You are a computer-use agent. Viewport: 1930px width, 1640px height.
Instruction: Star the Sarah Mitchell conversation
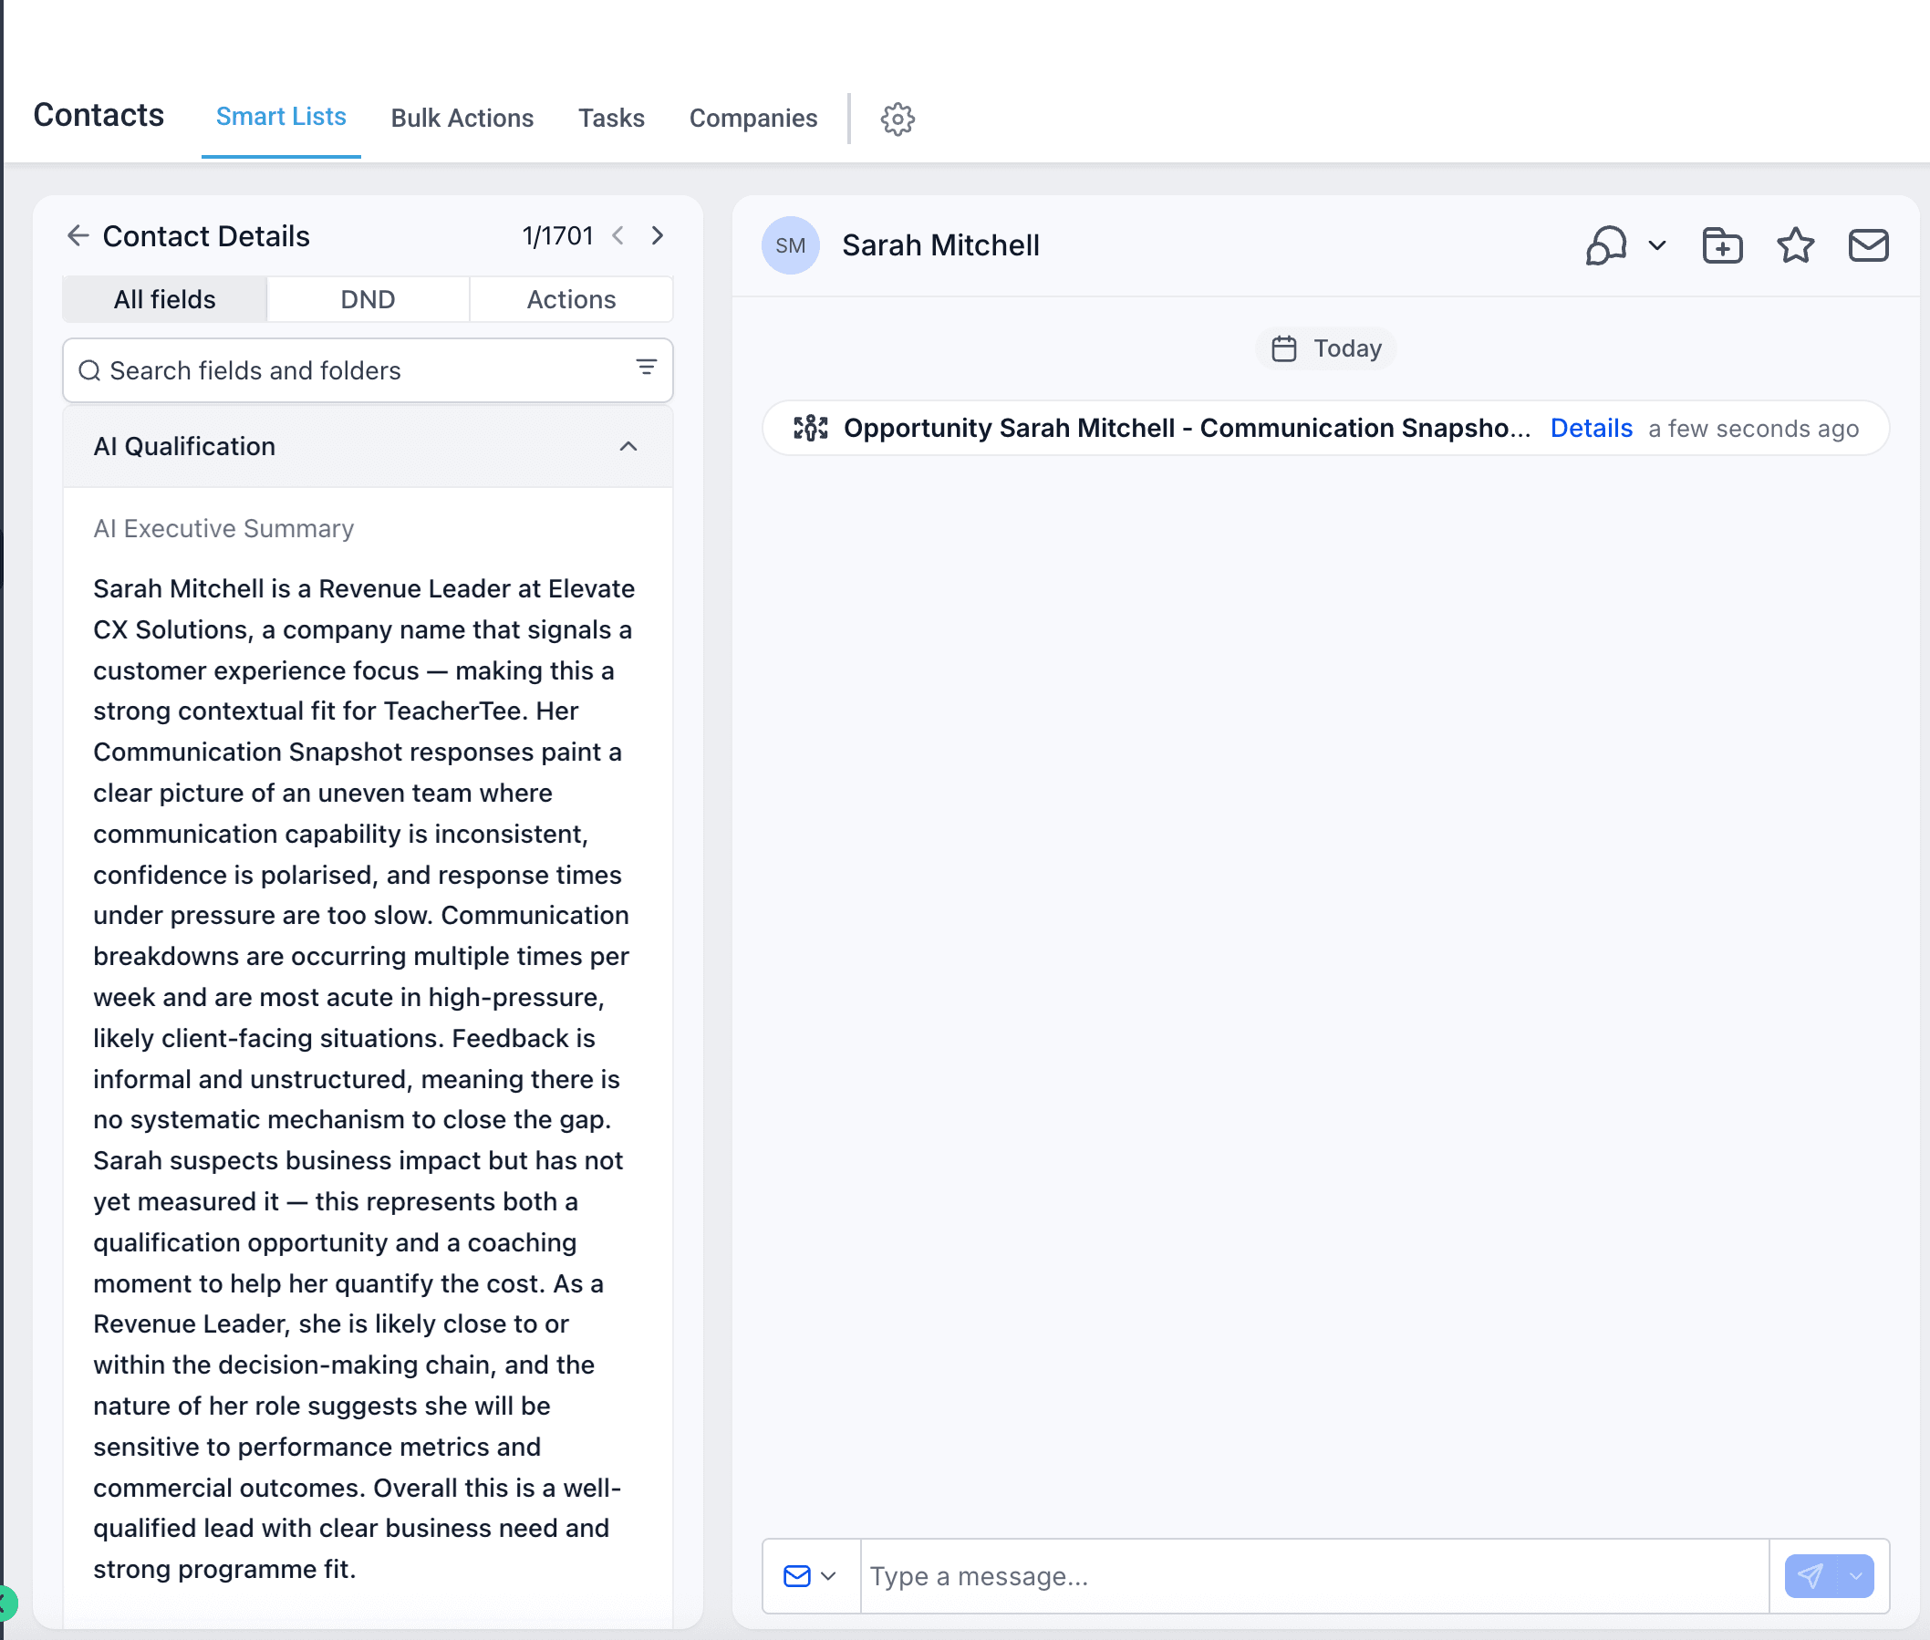1795,245
